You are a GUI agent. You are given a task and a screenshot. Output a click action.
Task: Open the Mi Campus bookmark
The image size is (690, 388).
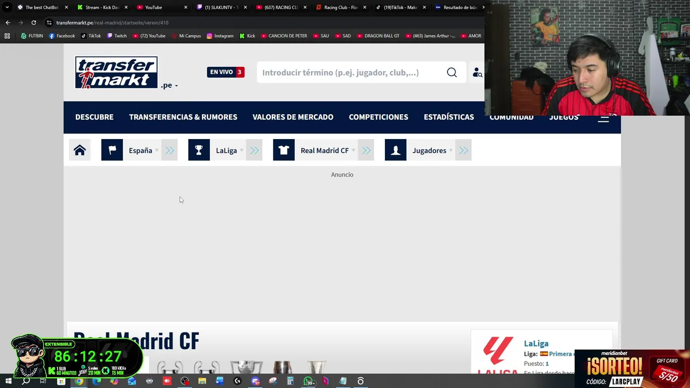tap(186, 36)
